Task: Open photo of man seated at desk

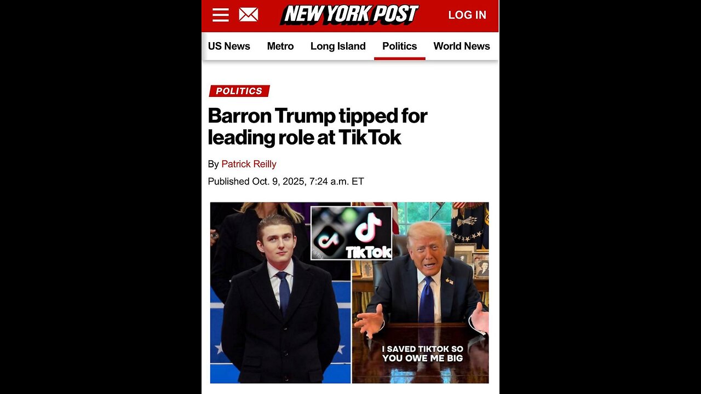Action: [421, 293]
